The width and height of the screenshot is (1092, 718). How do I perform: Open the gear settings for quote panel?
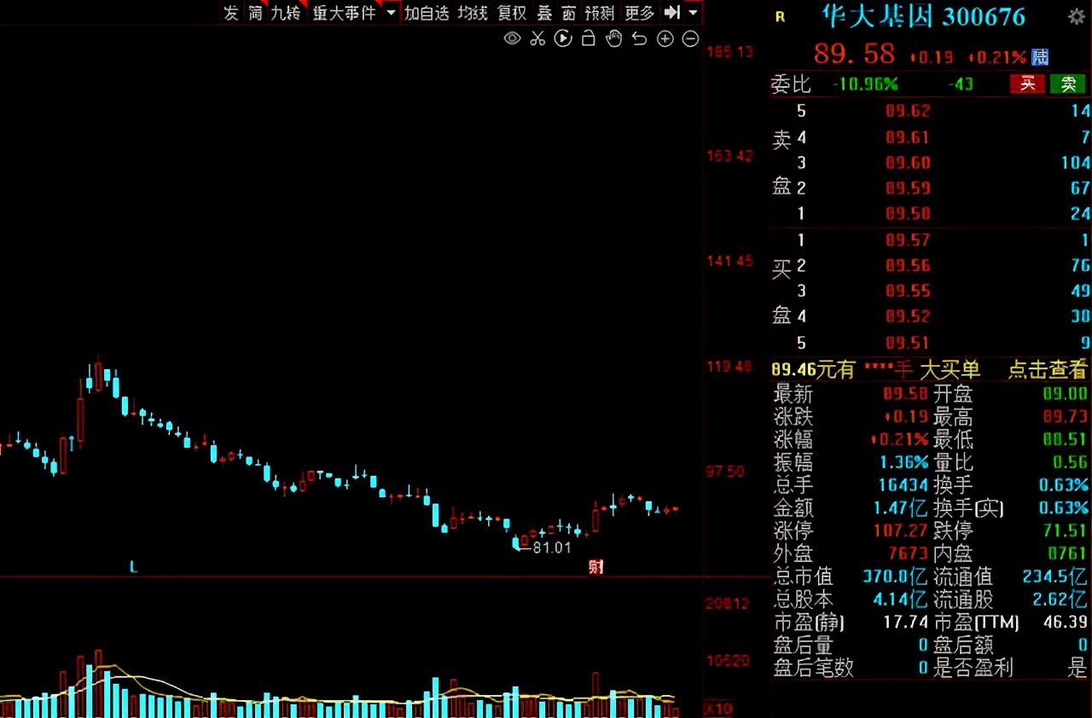[1077, 16]
